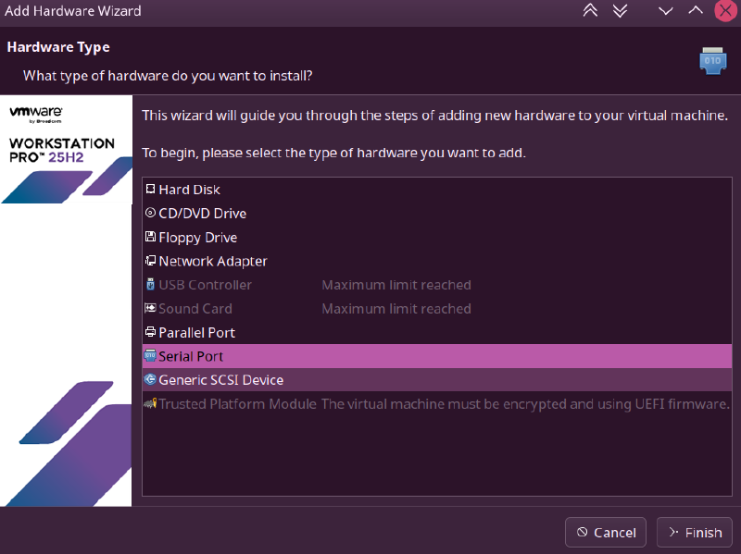Image resolution: width=741 pixels, height=554 pixels.
Task: Click the Trusted Platform Module icon
Action: point(150,404)
